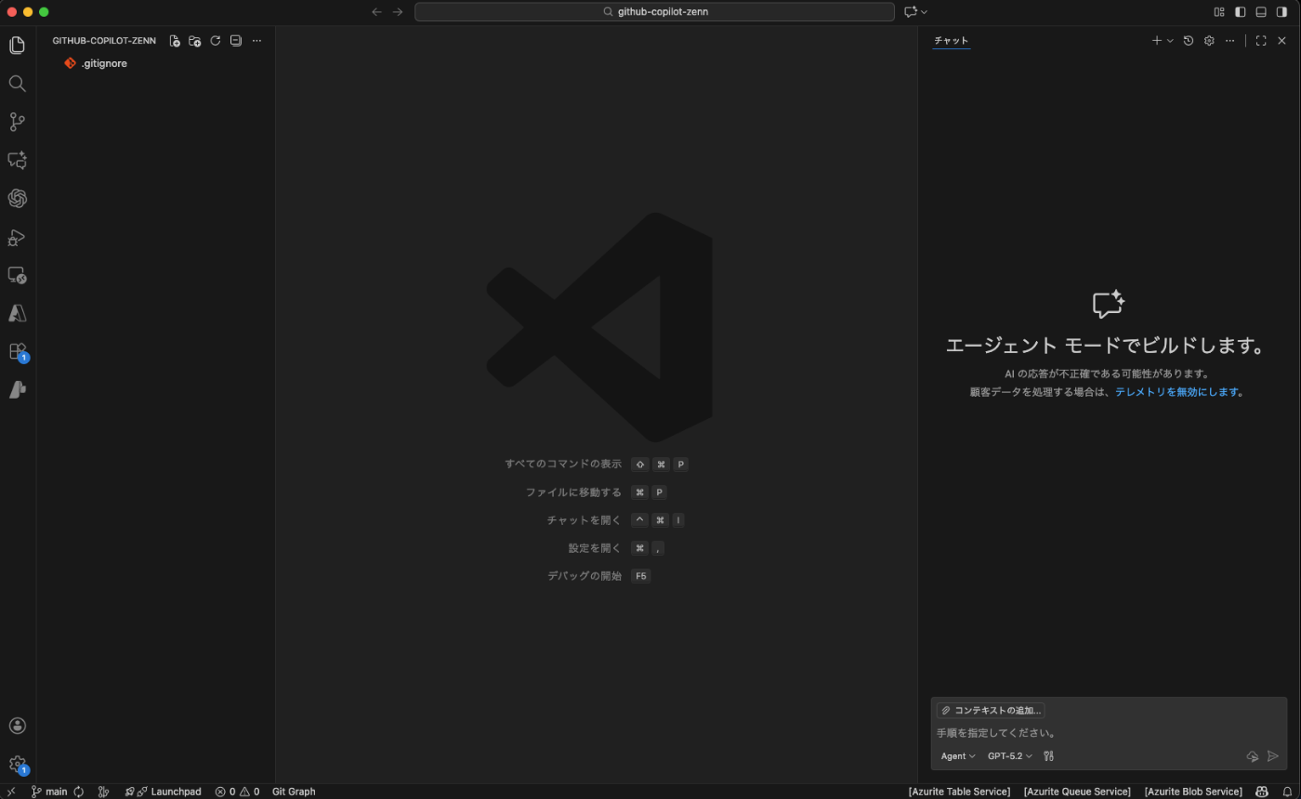Open the Search view in activity bar

pyautogui.click(x=17, y=84)
